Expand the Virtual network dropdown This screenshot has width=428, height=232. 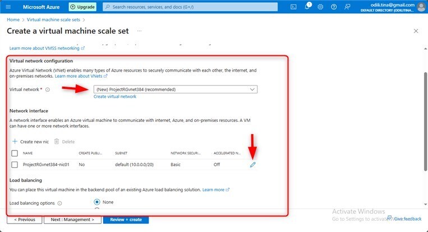(176, 89)
